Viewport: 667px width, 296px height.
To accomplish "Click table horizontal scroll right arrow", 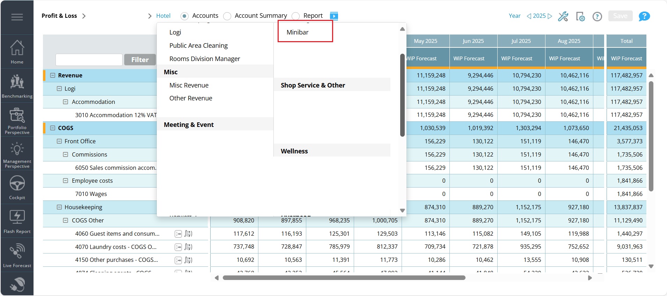I will pos(590,278).
